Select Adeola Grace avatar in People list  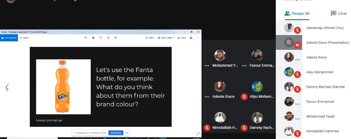(x=289, y=57)
